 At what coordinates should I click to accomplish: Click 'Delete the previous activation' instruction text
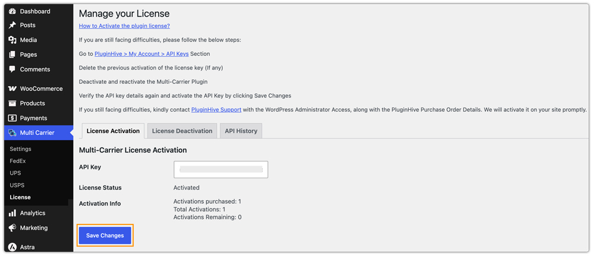coord(151,68)
